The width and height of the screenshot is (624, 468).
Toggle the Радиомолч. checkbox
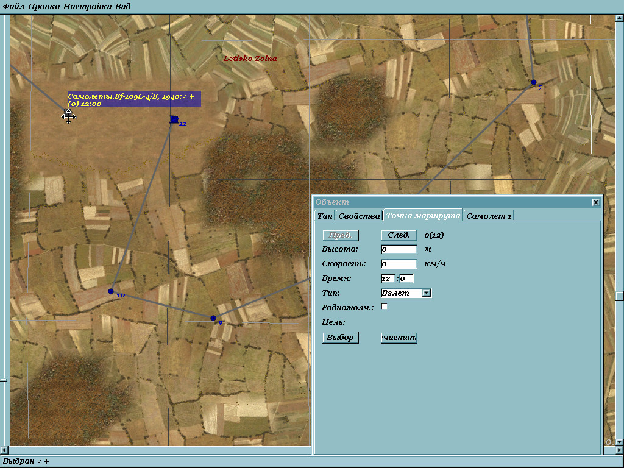(x=385, y=307)
